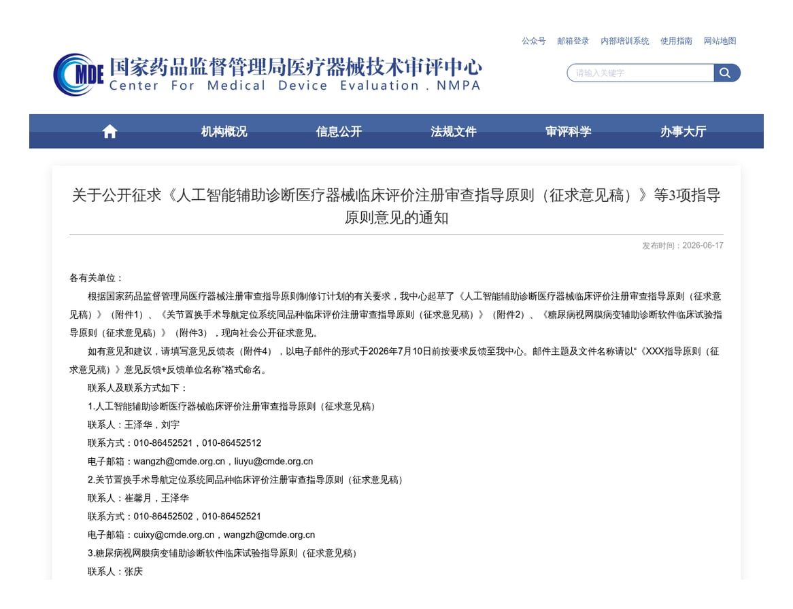The image size is (793, 609).
Task: Open the 信息公开 menu
Action: [339, 131]
